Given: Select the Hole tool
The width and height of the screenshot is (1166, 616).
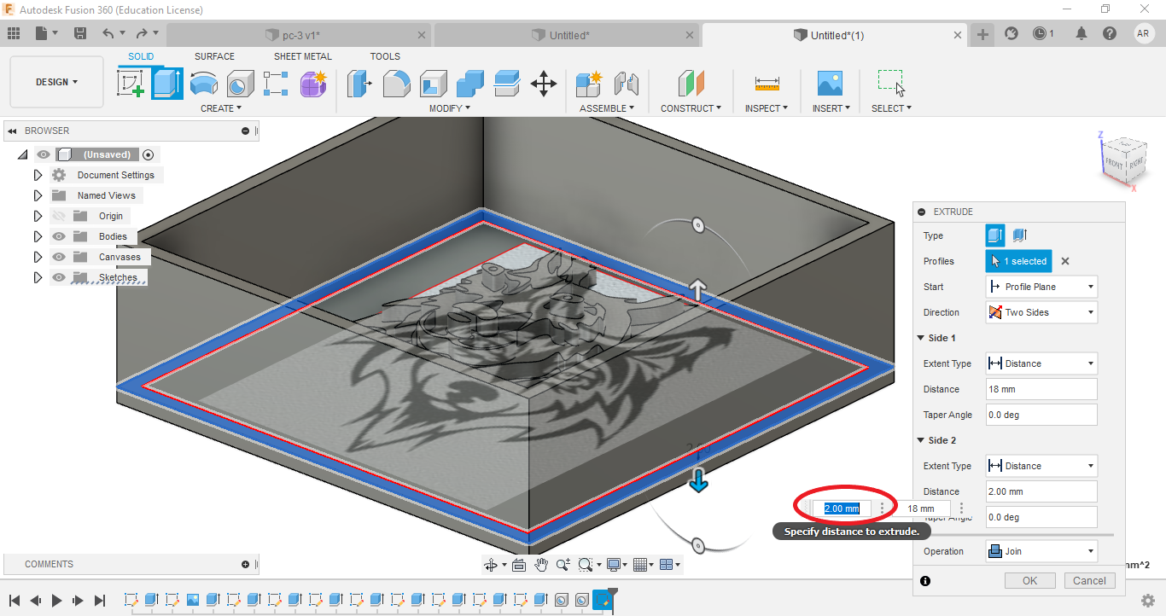Looking at the screenshot, I should [x=240, y=84].
